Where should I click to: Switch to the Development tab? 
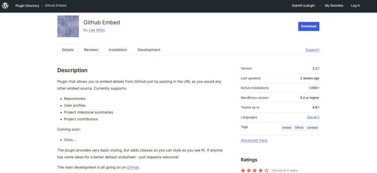[149, 50]
